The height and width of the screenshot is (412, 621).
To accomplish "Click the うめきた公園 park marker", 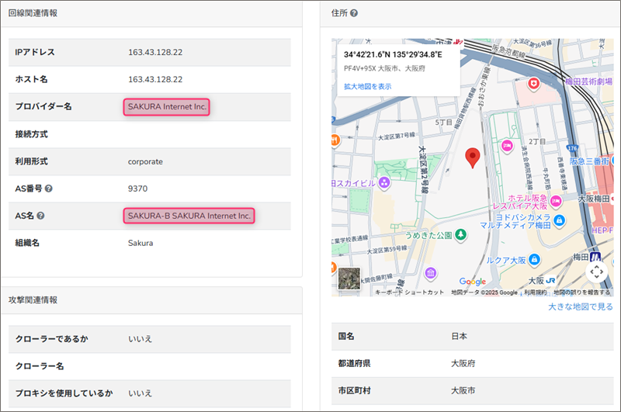I will [x=460, y=234].
